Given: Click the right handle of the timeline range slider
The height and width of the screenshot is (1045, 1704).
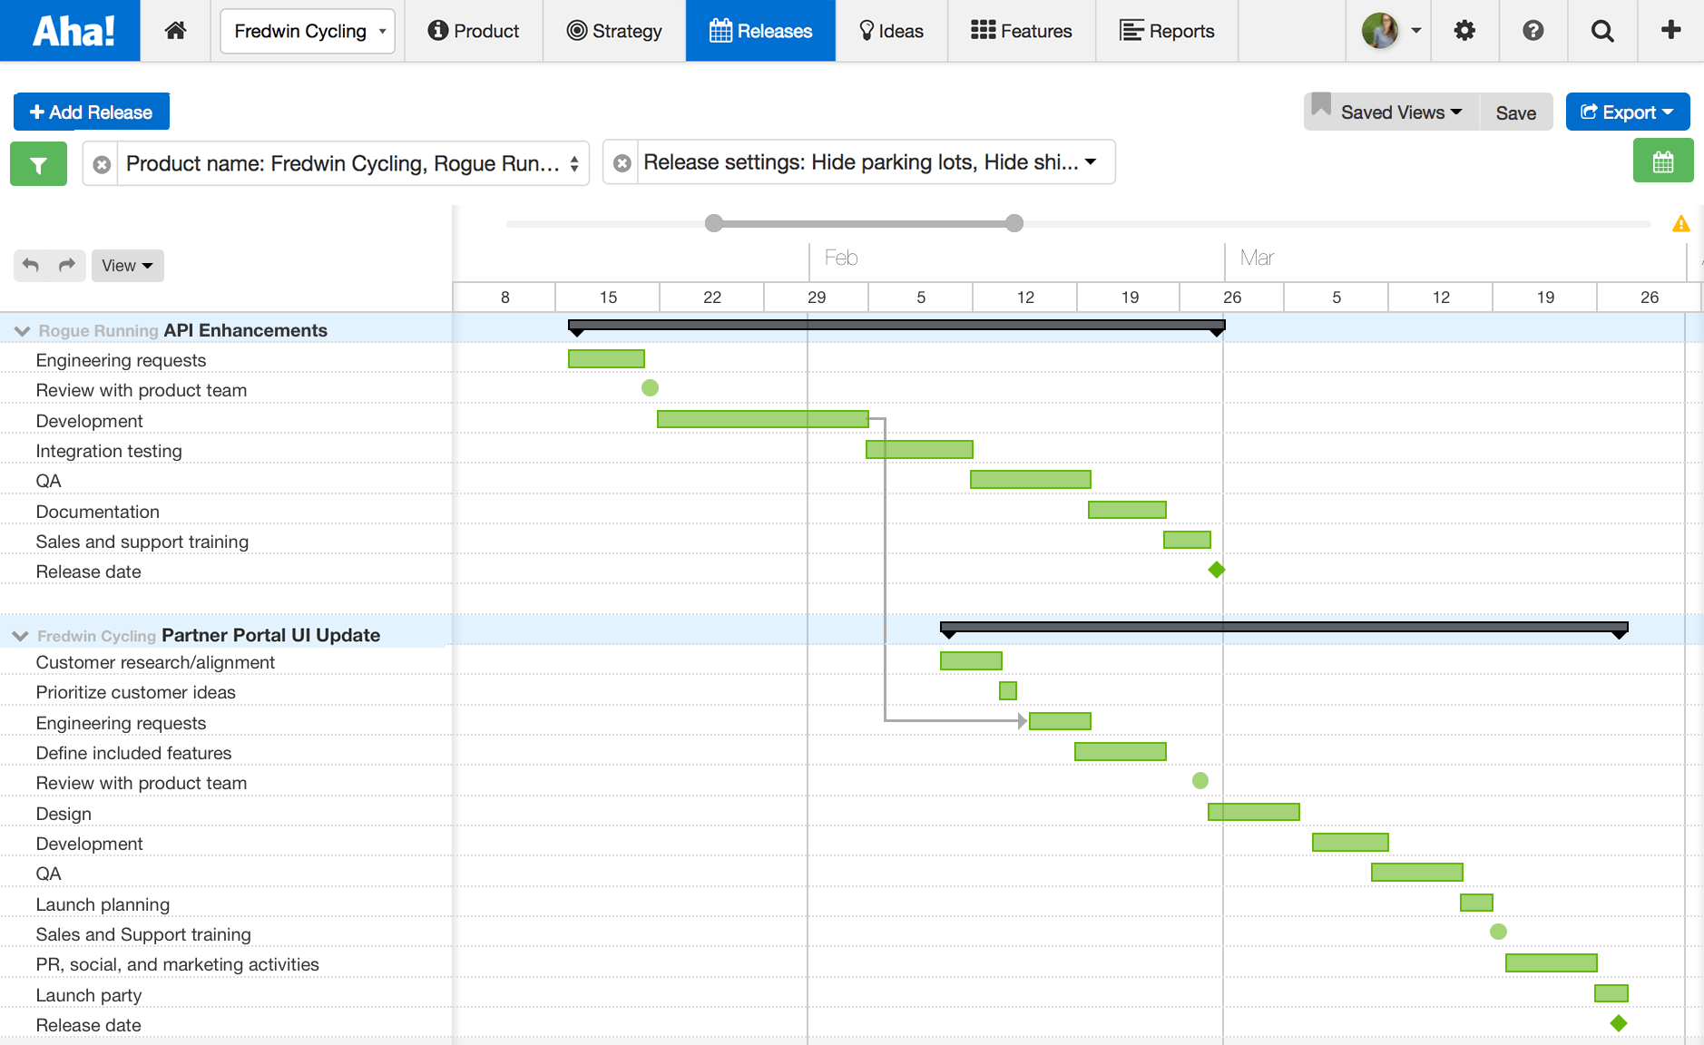Looking at the screenshot, I should click(1014, 223).
